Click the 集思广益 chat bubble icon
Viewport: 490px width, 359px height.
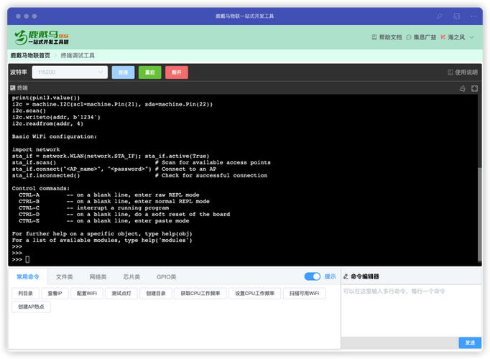click(409, 37)
